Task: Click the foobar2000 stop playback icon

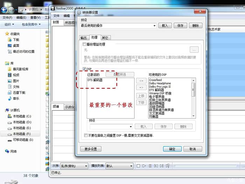Action: tap(138, 166)
